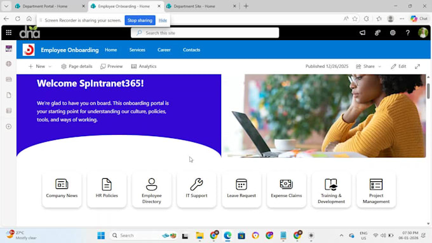Viewport: 432px width, 243px height.
Task: Add page to favorites star icon
Action: pos(355,18)
